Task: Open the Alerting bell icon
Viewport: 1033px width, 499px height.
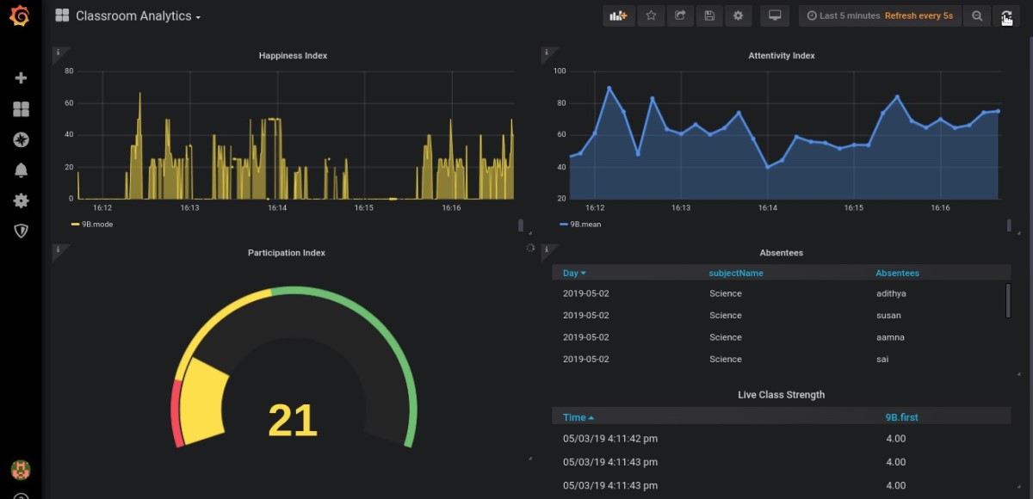Action: coord(21,170)
